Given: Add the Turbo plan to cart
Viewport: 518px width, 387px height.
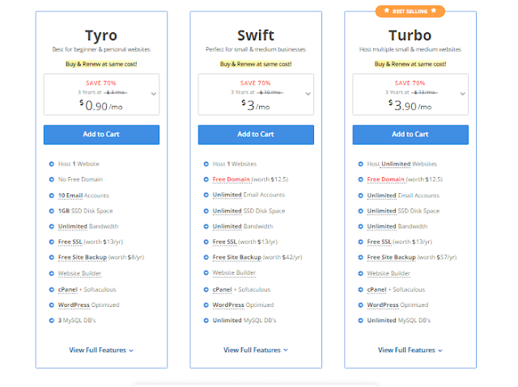Looking at the screenshot, I should 410,134.
